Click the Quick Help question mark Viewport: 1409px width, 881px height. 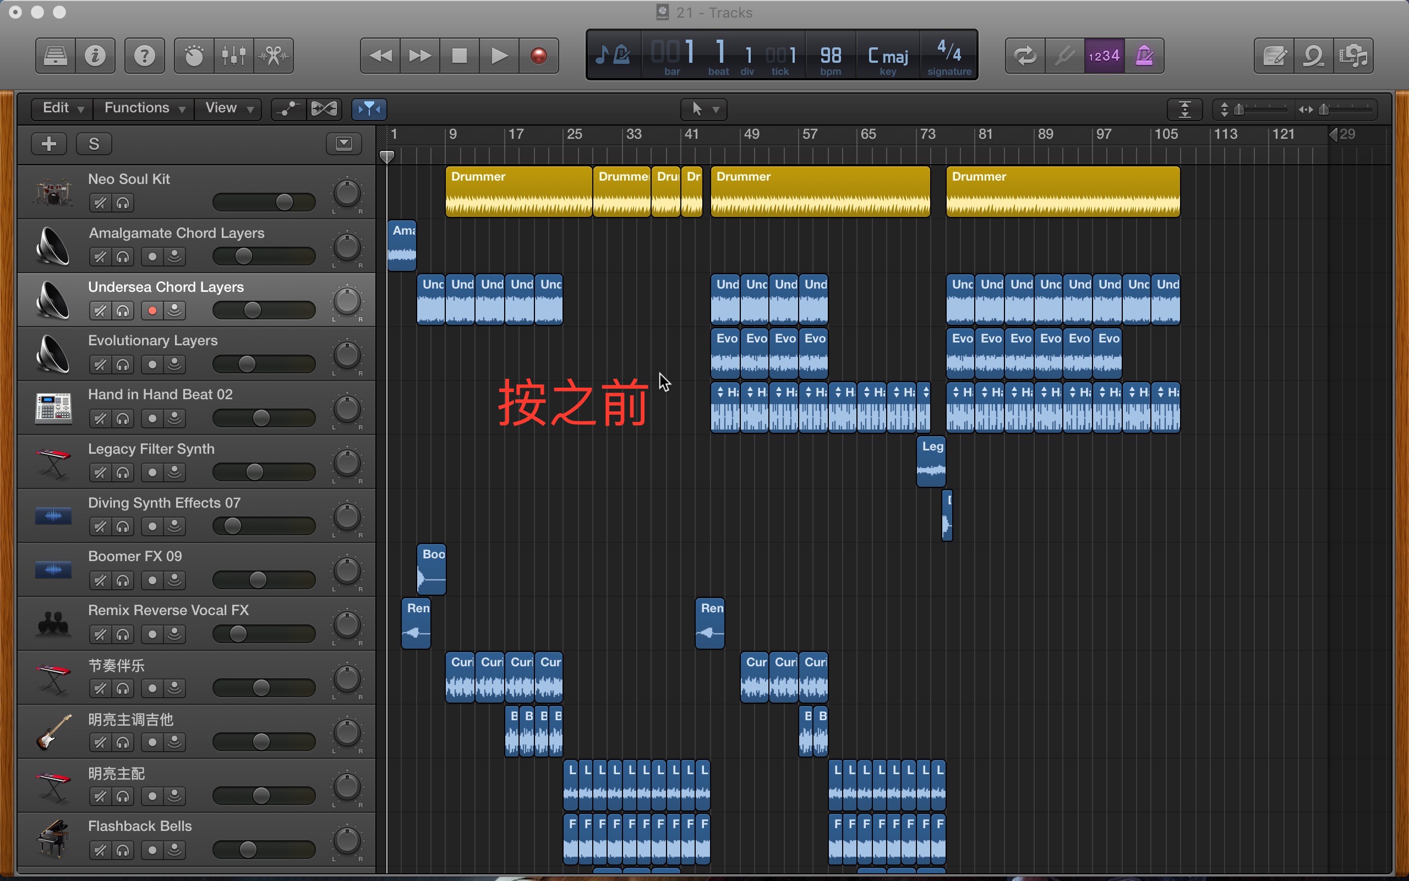144,56
